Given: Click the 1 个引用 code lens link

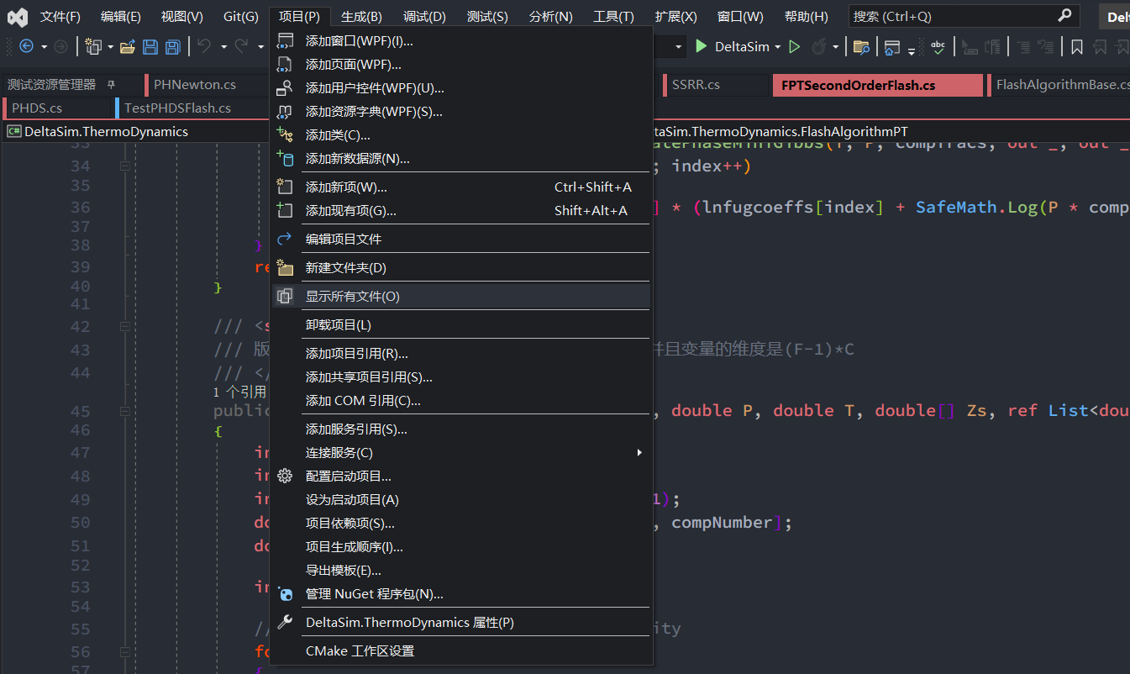Looking at the screenshot, I should coord(239,392).
